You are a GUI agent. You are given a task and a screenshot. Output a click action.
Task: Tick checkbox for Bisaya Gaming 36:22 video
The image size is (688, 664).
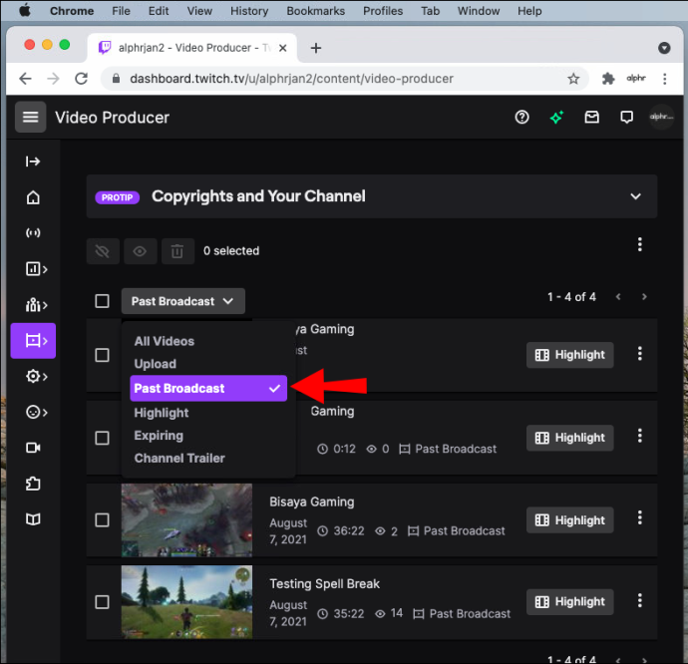(x=103, y=520)
